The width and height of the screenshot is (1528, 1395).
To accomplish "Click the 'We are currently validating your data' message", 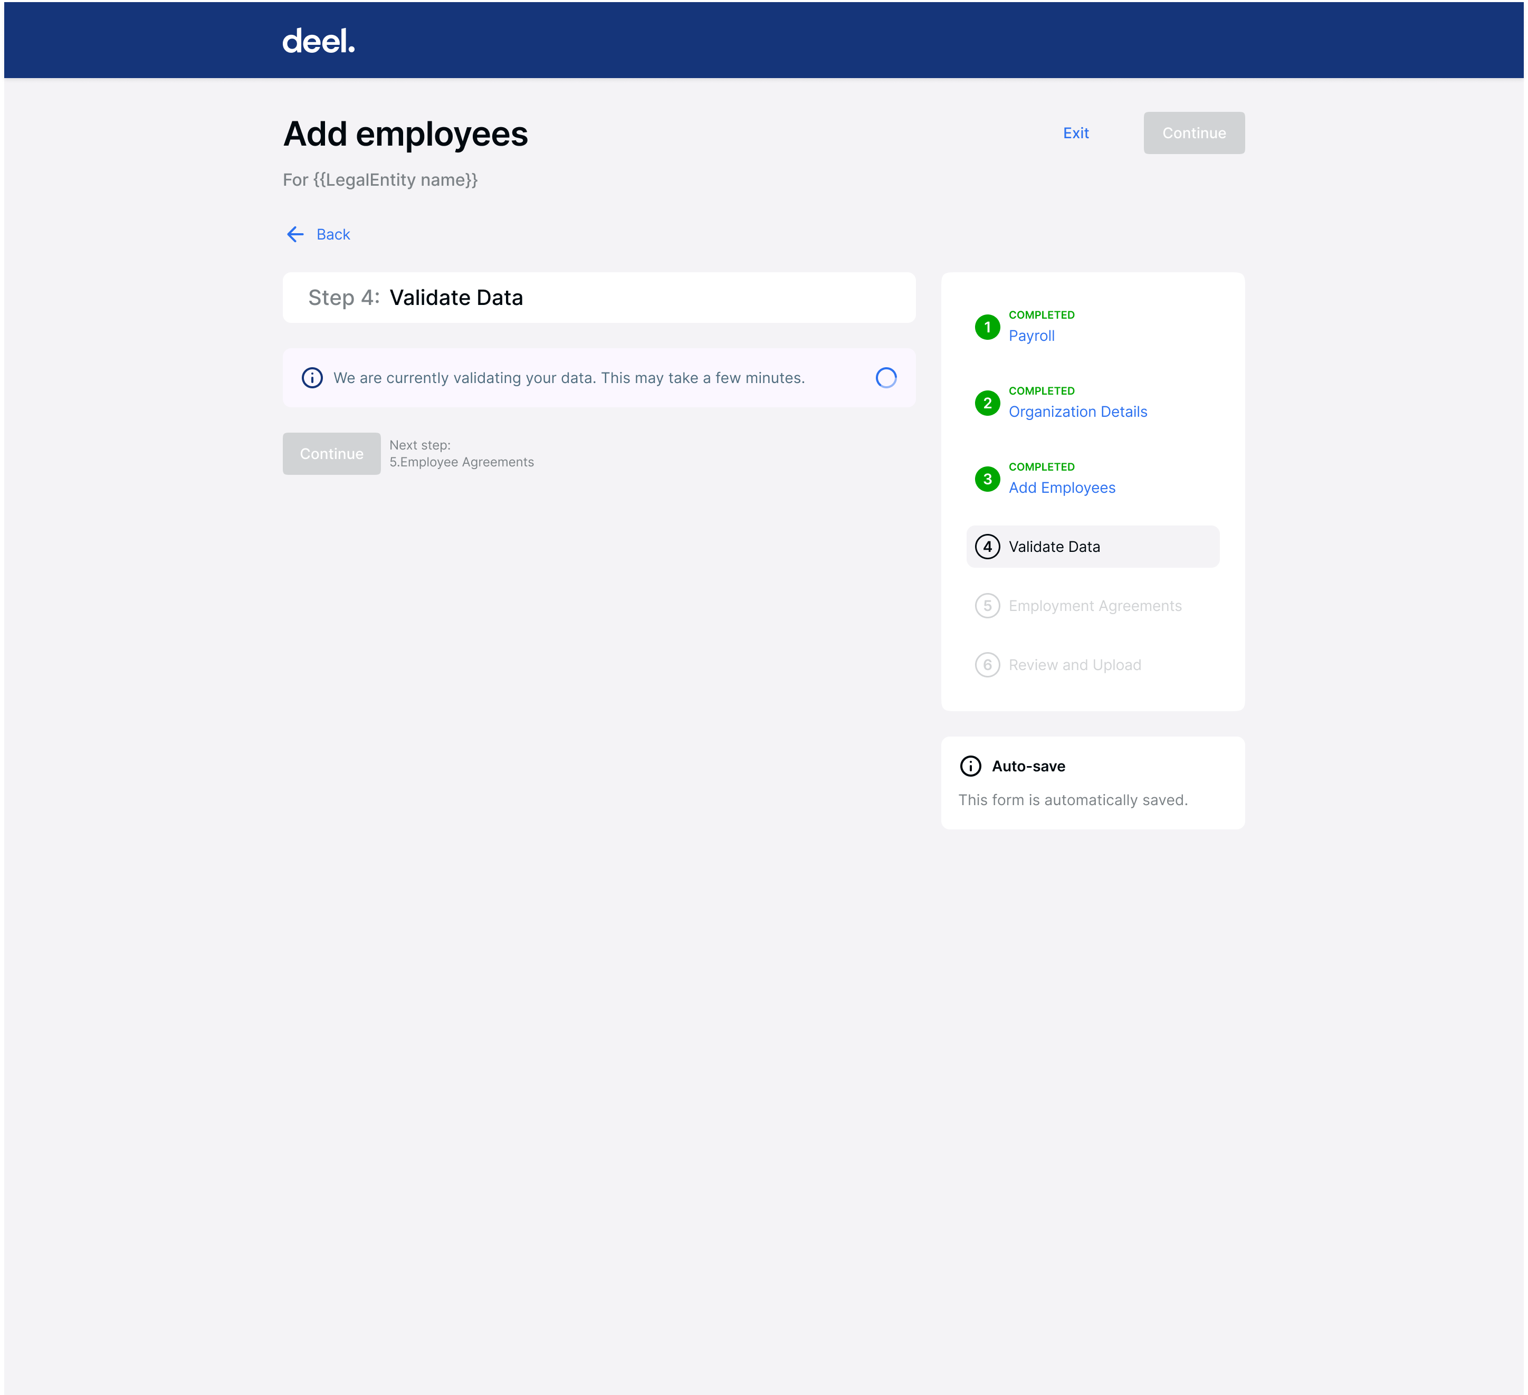I will [568, 377].
